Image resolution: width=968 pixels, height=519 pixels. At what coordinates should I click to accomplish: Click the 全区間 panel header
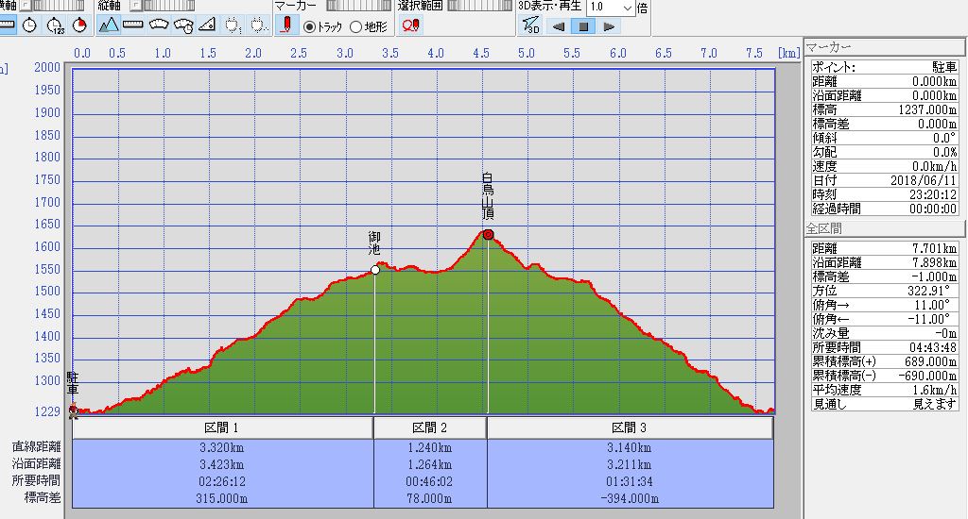pyautogui.click(x=885, y=228)
